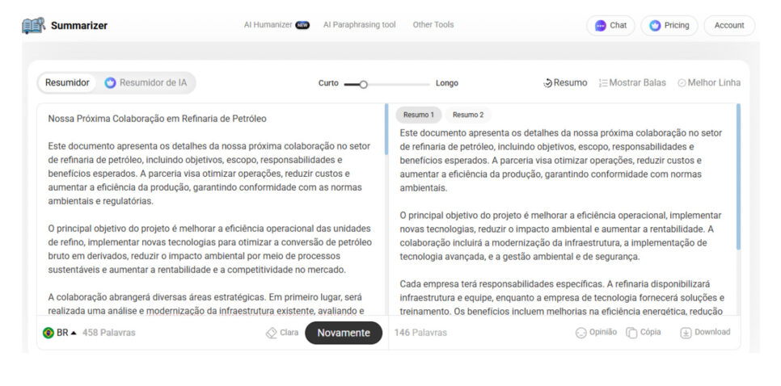Click the Clara eraser icon
This screenshot has height=386, width=781.
coord(272,333)
